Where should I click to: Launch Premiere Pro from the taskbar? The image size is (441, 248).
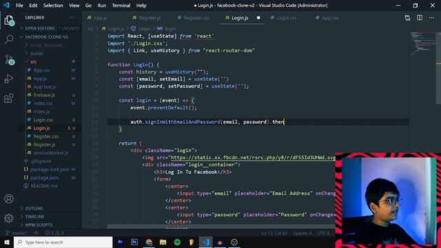[121, 242]
